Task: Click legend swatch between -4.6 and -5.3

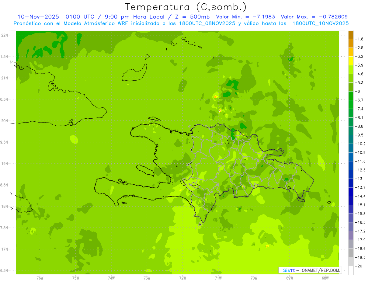Action: (351, 78)
